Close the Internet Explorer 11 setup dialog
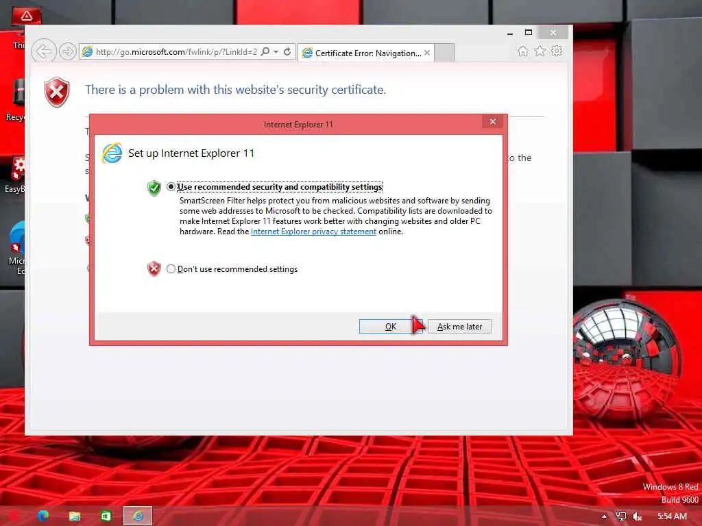702x526 pixels. pos(493,122)
